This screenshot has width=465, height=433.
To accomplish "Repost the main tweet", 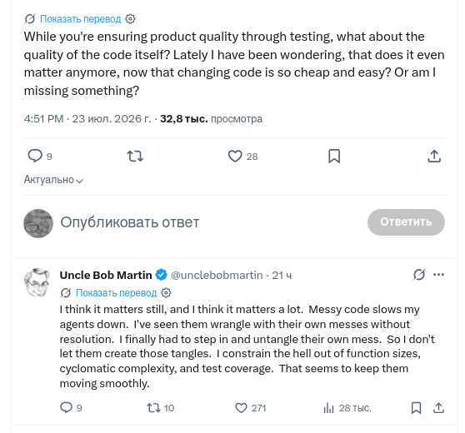I will click(135, 156).
